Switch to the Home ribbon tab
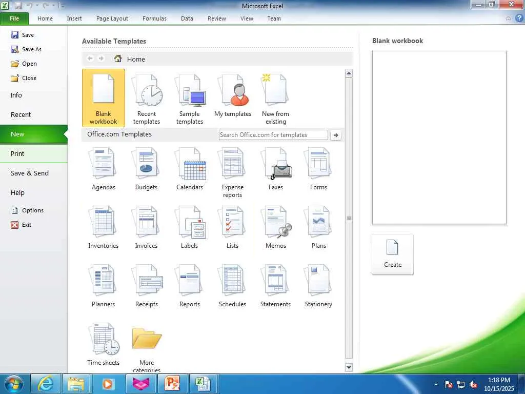Viewport: 525px width, 394px height. [x=45, y=18]
